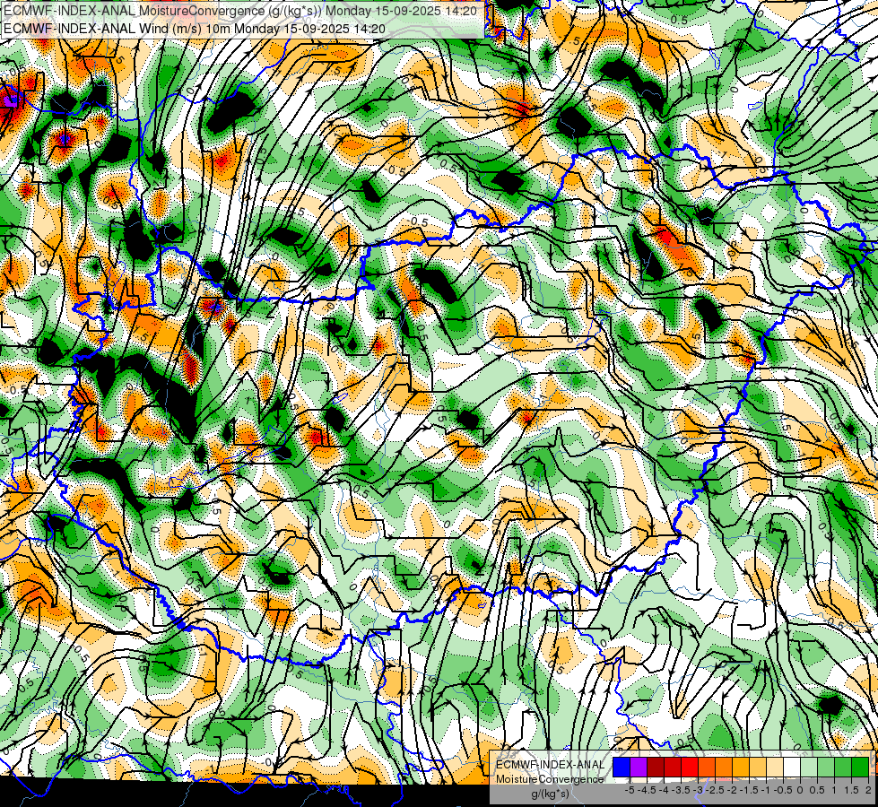The image size is (878, 807).
Task: Pick the amber swatch between -2 and -1.5
Action: (741, 768)
